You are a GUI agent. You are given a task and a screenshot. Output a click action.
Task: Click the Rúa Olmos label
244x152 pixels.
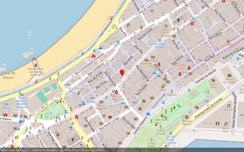(177, 60)
